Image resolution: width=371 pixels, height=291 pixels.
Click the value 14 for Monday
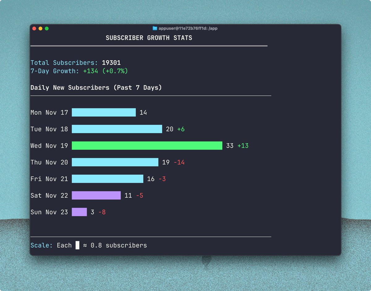coord(143,112)
